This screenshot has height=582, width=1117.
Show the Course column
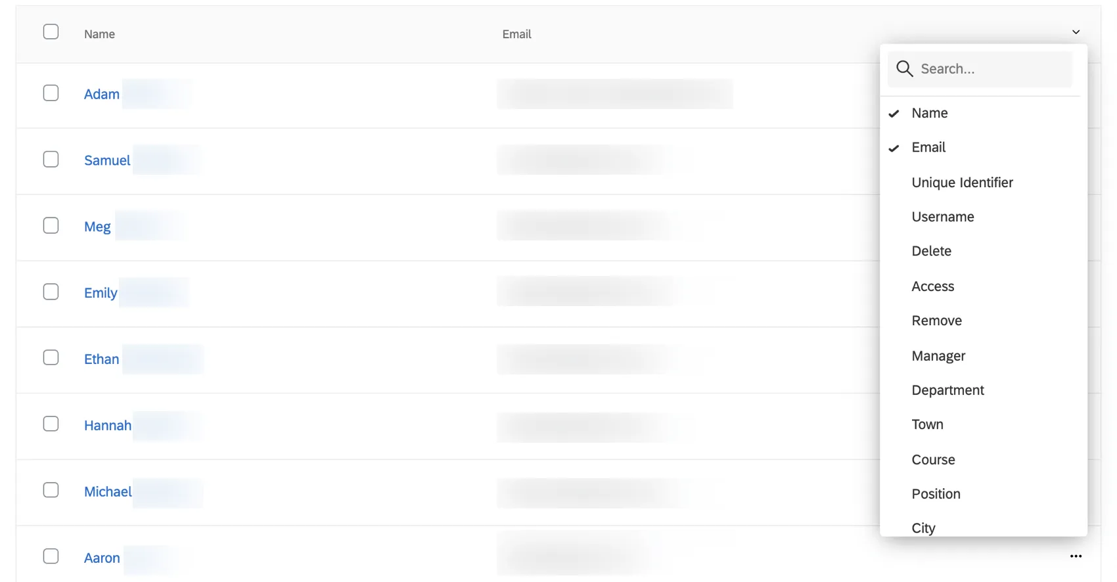(x=933, y=459)
